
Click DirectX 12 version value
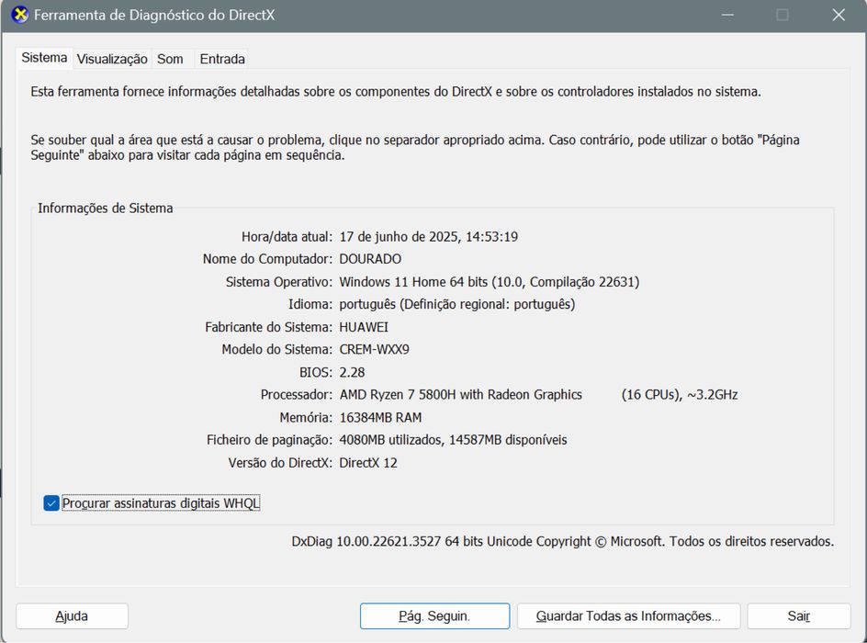(x=368, y=463)
